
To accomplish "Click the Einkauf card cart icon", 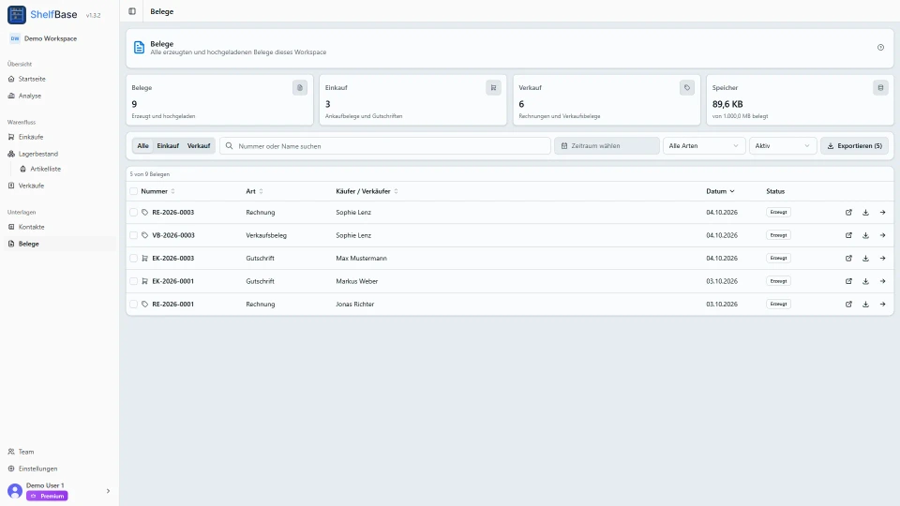I will tap(493, 88).
